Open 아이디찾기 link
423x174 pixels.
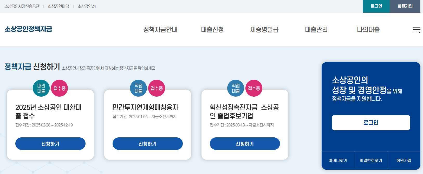pyautogui.click(x=338, y=160)
